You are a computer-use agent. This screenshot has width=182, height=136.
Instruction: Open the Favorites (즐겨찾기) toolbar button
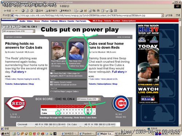point(51,11)
